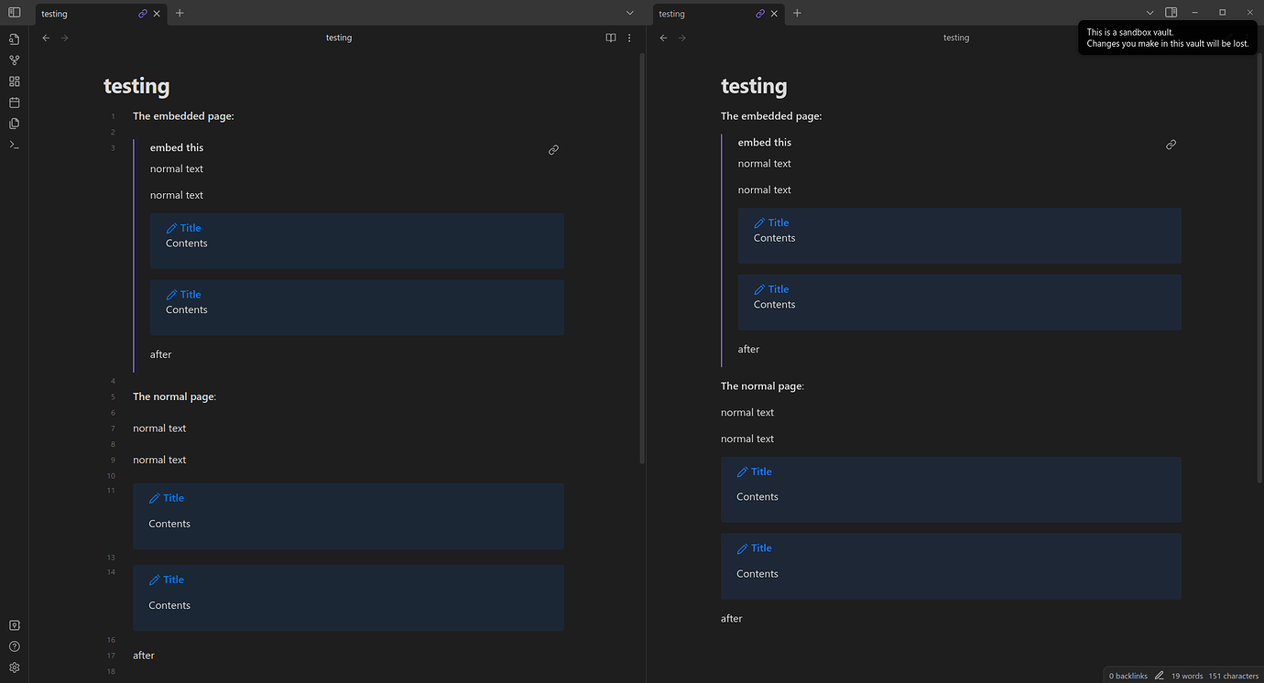Open the command palette terminal icon
Screen dimensions: 1264x683
tap(14, 145)
